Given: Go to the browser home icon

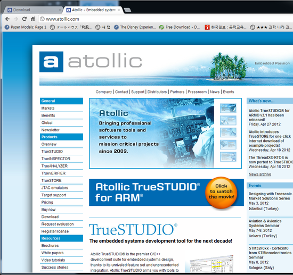Looking at the screenshot, I should point(33,19).
